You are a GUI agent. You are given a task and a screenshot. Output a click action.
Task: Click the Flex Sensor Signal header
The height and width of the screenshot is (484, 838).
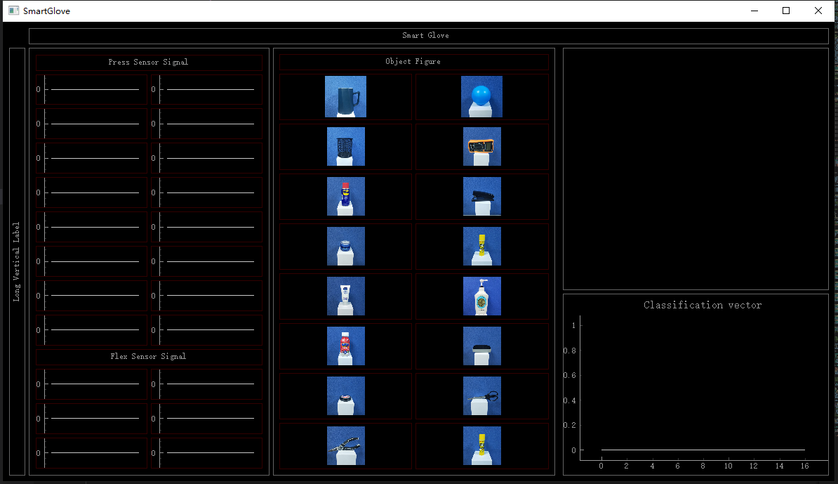(148, 357)
